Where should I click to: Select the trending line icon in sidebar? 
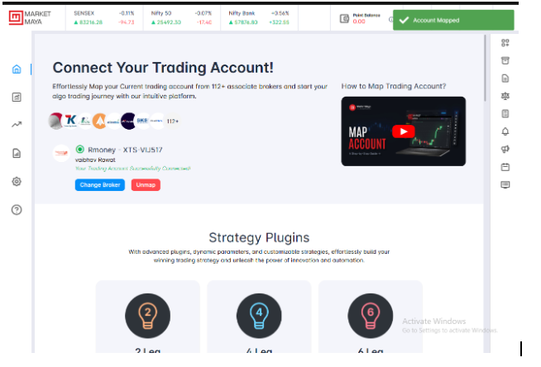[17, 125]
